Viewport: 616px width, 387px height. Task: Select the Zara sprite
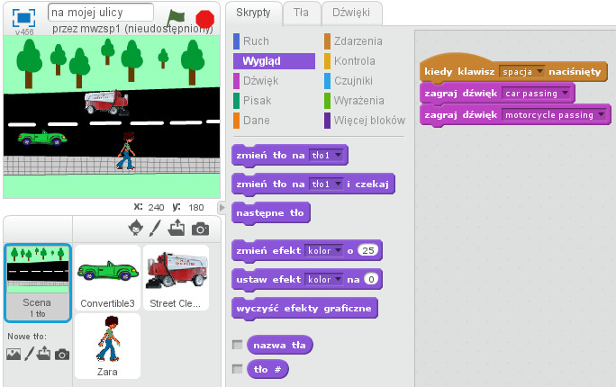[x=107, y=346]
